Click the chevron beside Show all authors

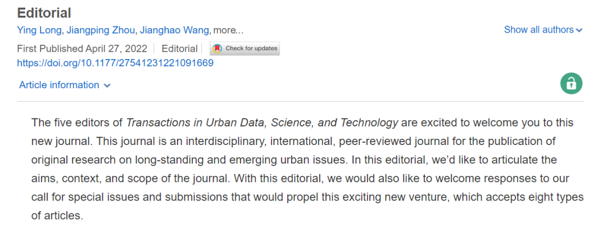(579, 30)
